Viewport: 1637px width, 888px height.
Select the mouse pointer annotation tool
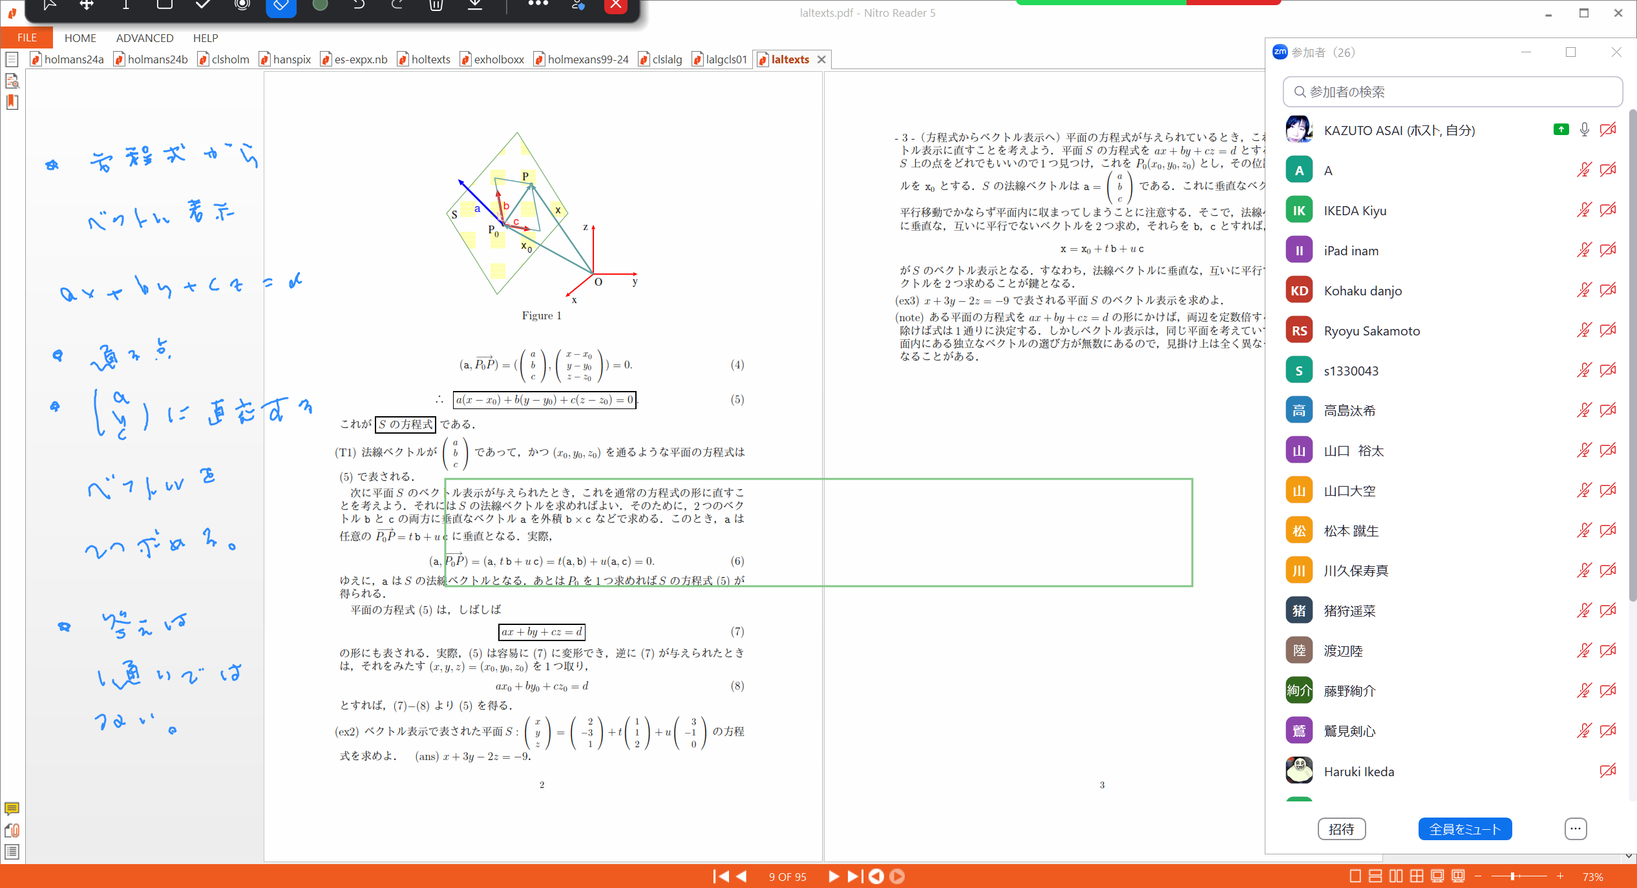click(49, 5)
